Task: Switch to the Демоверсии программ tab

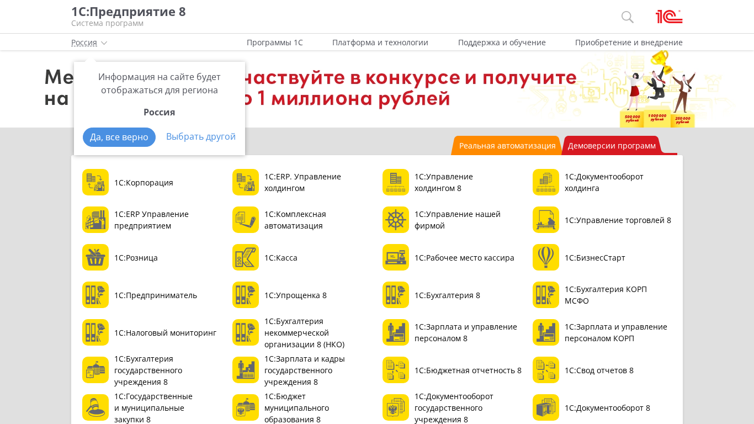Action: [612, 146]
